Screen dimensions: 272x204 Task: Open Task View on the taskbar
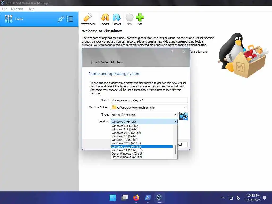[125, 198]
